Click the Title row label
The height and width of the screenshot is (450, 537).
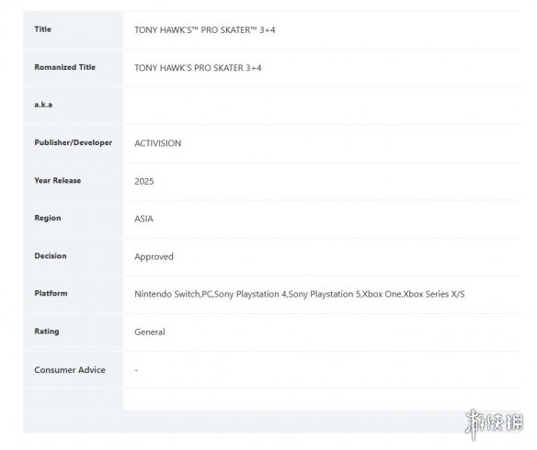pyautogui.click(x=43, y=29)
